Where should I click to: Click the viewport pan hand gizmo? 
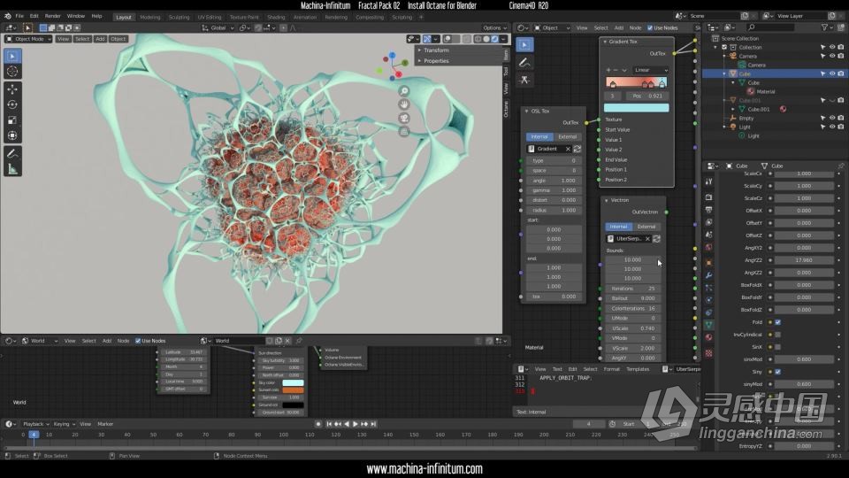404,104
